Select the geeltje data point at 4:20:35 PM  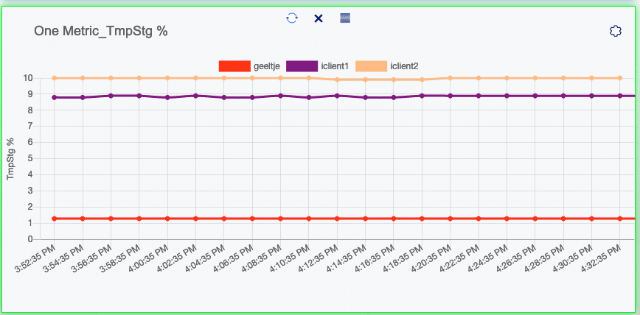[x=451, y=219]
